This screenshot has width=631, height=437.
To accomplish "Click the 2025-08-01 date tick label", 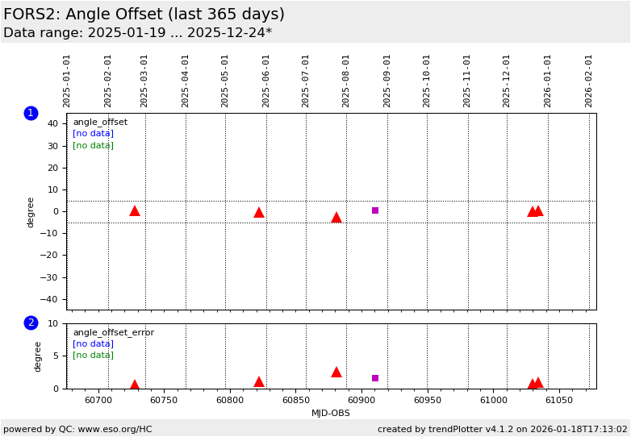I will 346,81.
